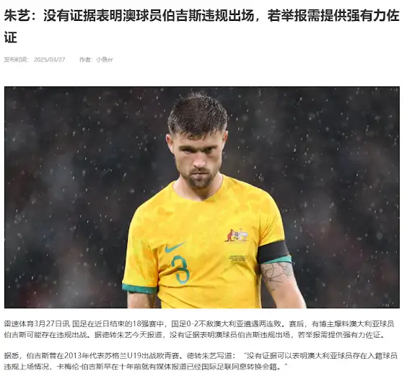Open the article photo of the Australian player
This screenshot has width=404, height=376.
tap(202, 197)
